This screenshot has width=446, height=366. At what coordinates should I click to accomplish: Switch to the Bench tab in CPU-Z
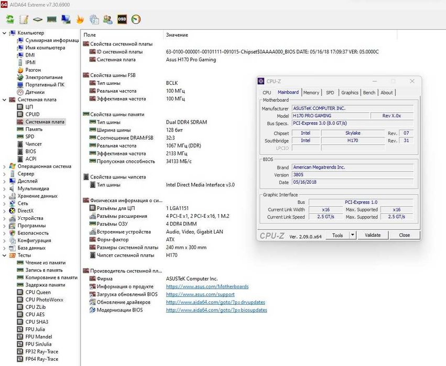[369, 93]
